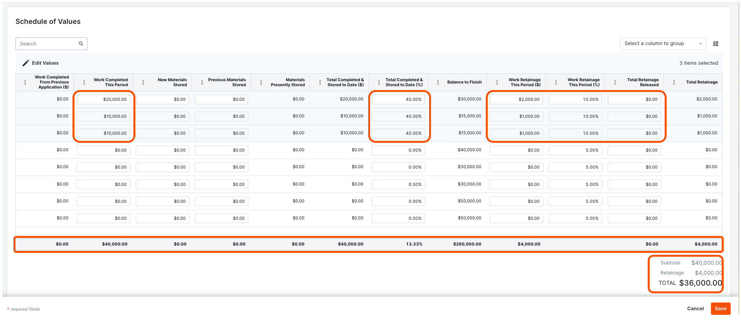The width and height of the screenshot is (741, 321).
Task: Click the TOTAL $36,000.00 amount
Action: pos(700,283)
